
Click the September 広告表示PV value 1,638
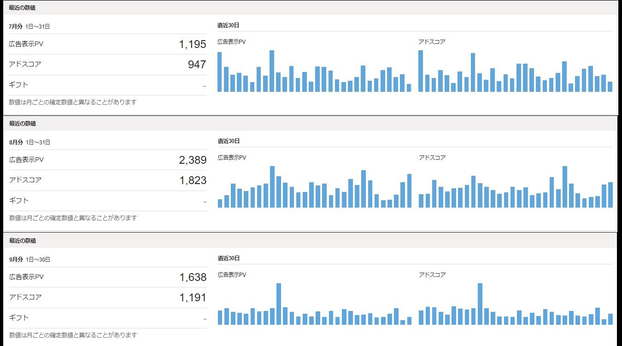click(193, 277)
